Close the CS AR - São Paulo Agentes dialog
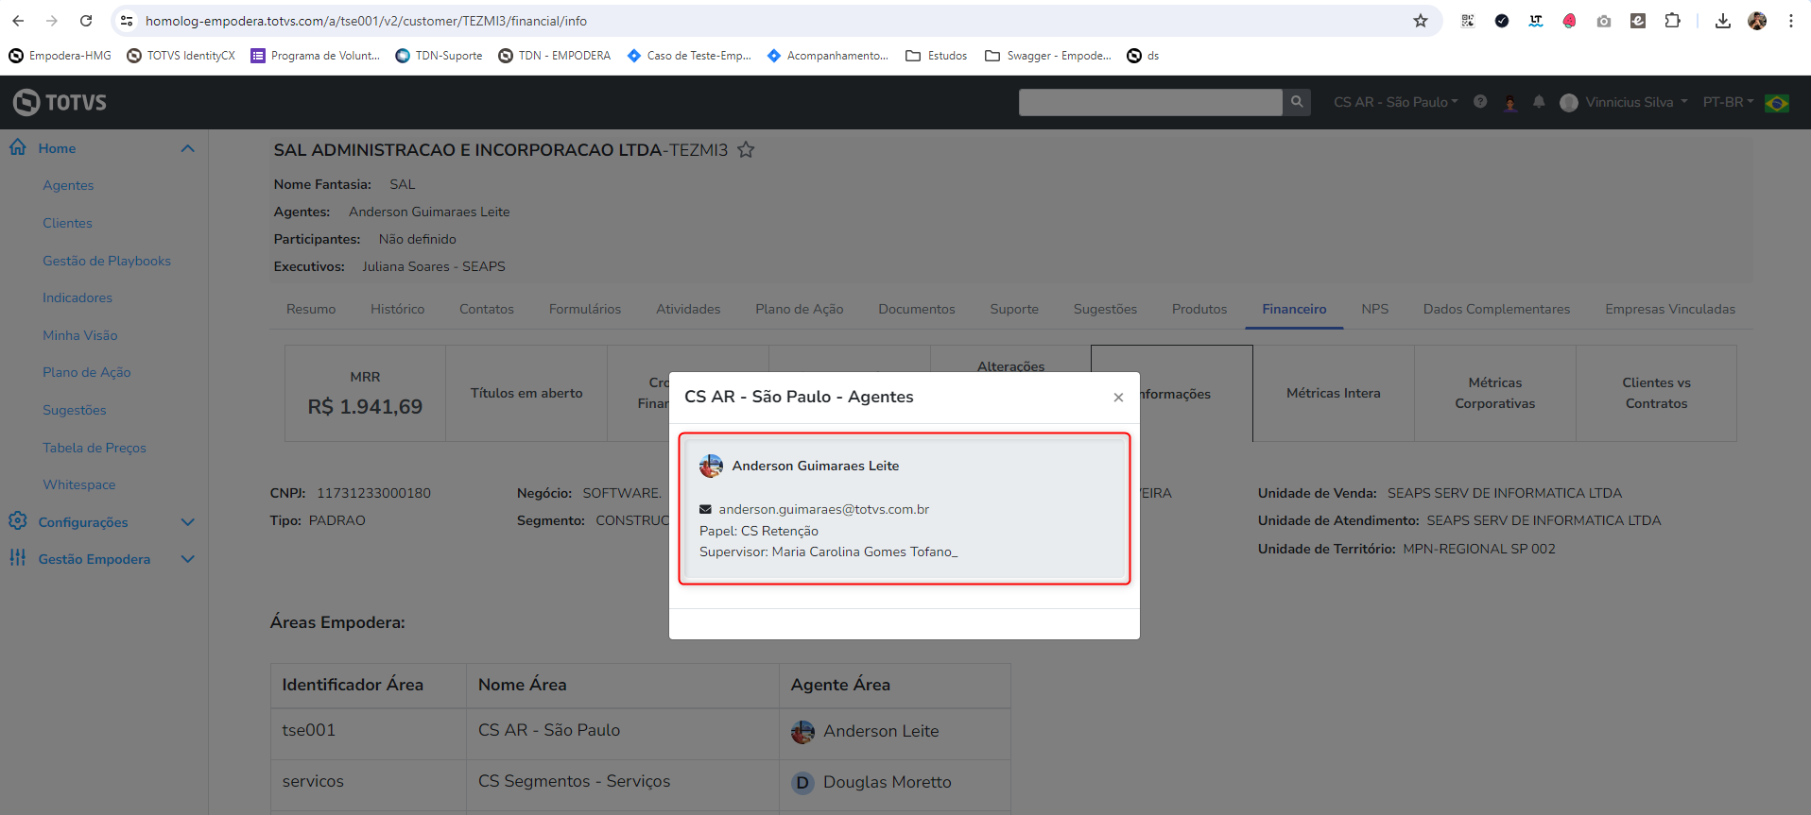This screenshot has height=815, width=1811. pos(1118,398)
